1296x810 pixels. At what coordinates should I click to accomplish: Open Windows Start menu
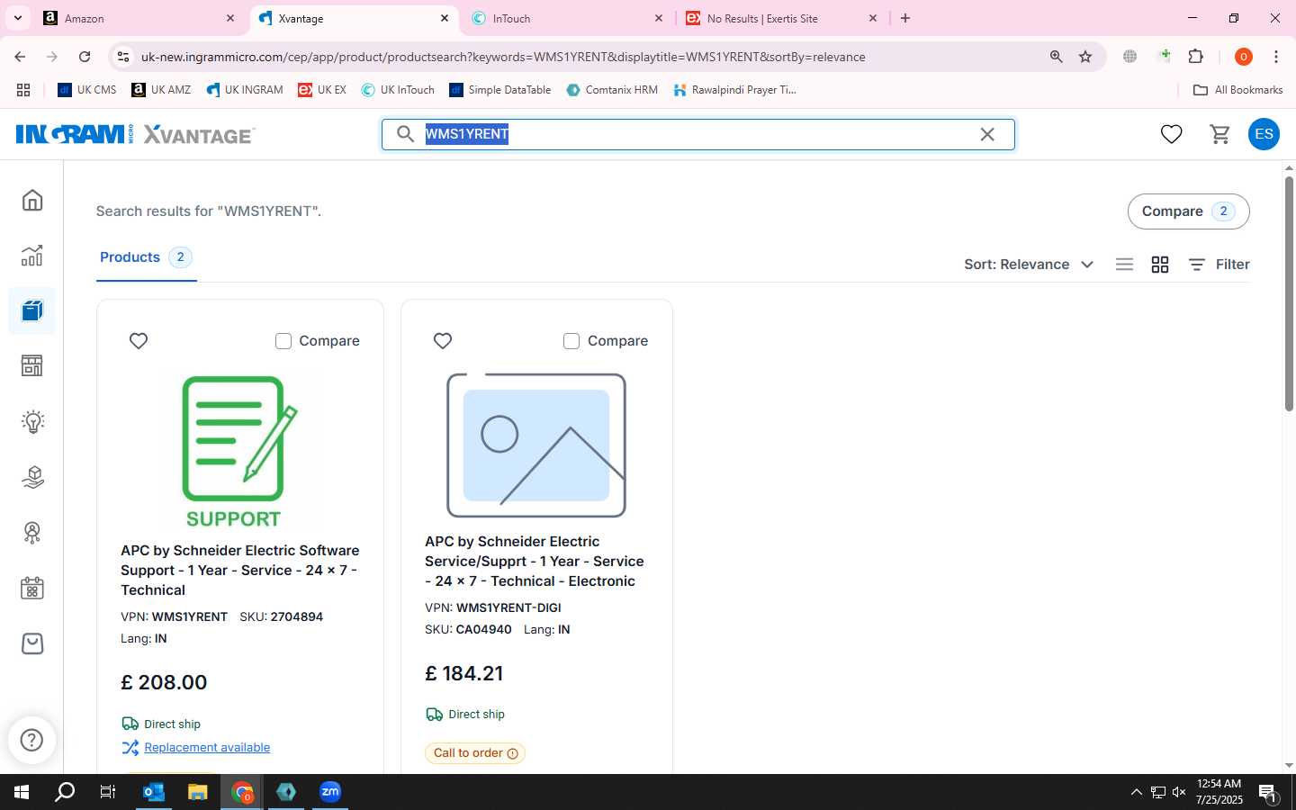click(22, 792)
